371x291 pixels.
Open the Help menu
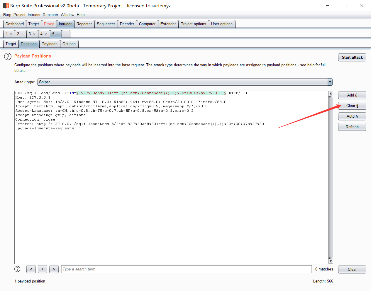click(x=81, y=15)
